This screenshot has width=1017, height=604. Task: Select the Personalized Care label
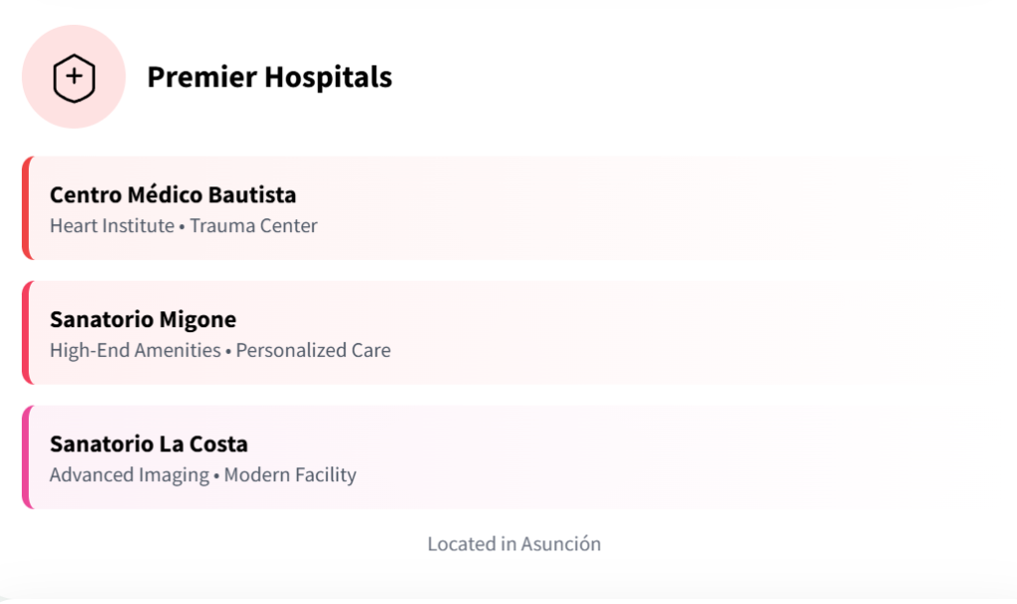point(313,350)
